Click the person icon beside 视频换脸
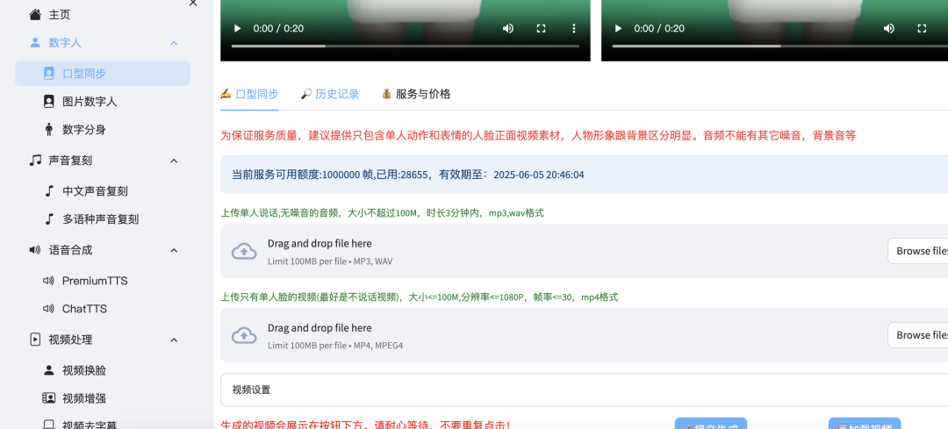The width and height of the screenshot is (948, 429). tap(49, 370)
